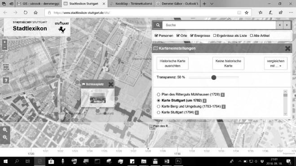
Task: Switch to Kezdőlap - Történettudomá tab
Action: tap(132, 4)
